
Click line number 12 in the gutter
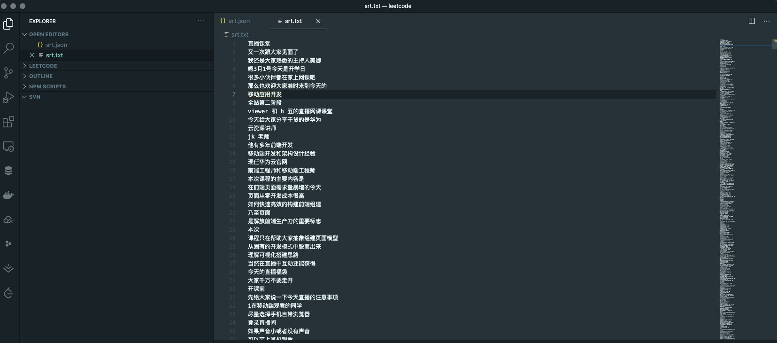[x=232, y=136]
